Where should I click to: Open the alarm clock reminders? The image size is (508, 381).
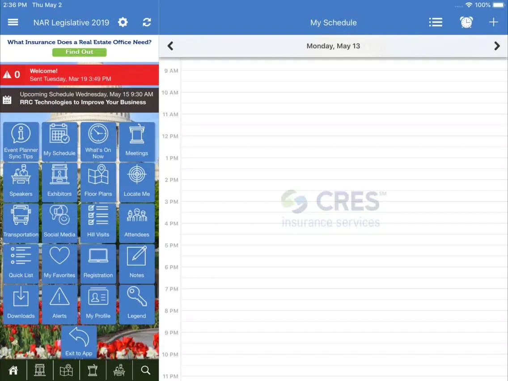click(x=466, y=22)
